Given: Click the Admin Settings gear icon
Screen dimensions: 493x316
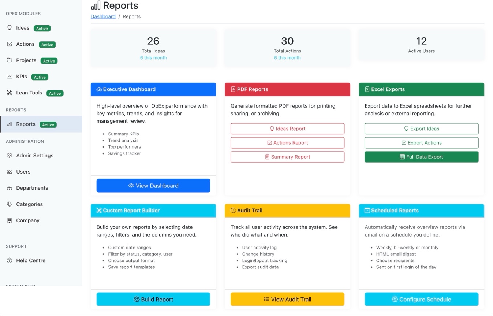Looking at the screenshot, I should (x=9, y=155).
